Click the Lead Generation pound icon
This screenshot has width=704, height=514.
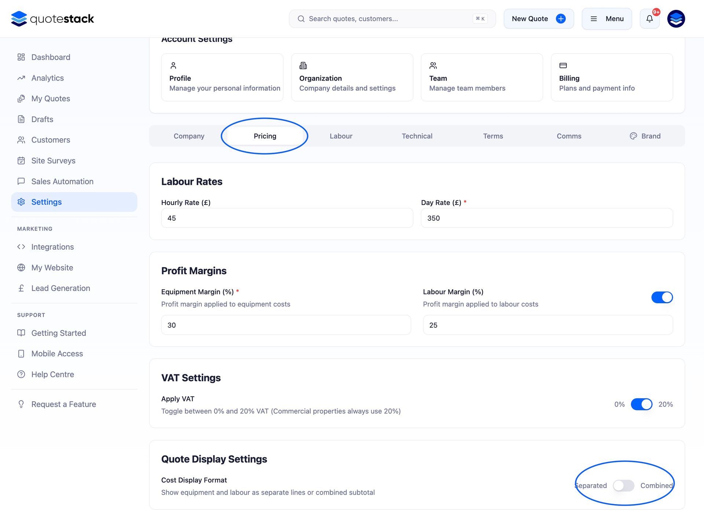tap(21, 288)
